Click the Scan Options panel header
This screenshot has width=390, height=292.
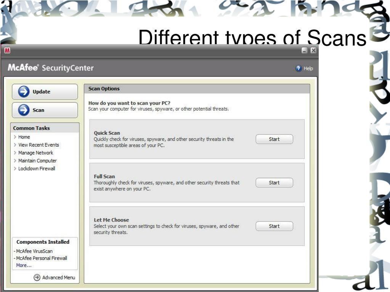pos(197,89)
